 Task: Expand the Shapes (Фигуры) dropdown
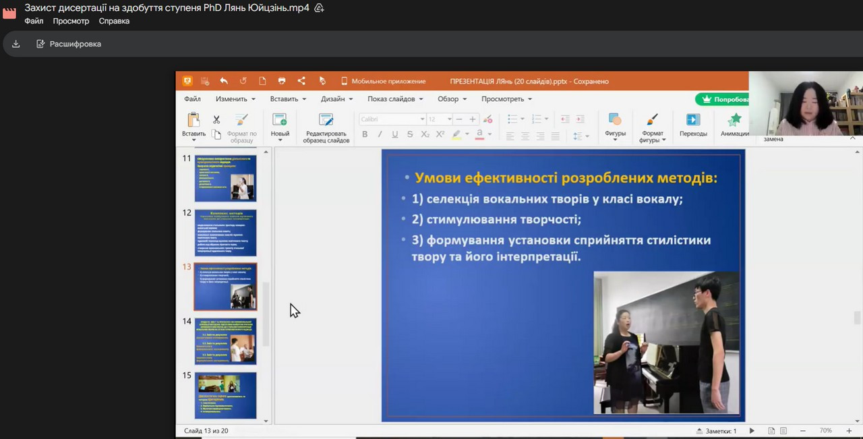[615, 140]
